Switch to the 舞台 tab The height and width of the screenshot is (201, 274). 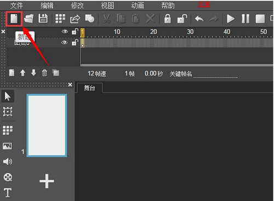point(90,88)
